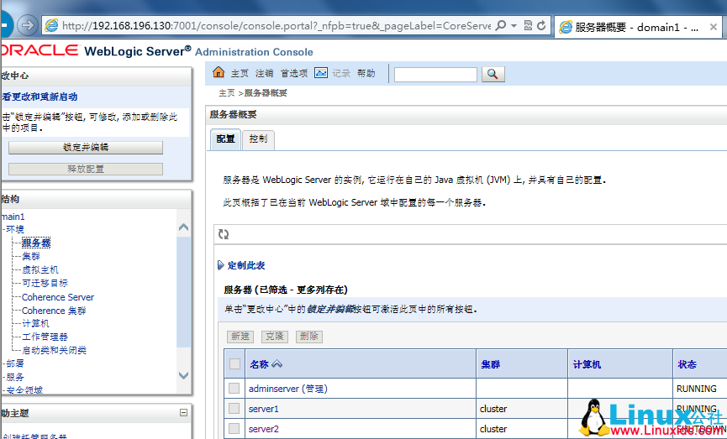Expand the 部署 tree node
Image resolution: width=727 pixels, height=439 pixels.
[3, 363]
